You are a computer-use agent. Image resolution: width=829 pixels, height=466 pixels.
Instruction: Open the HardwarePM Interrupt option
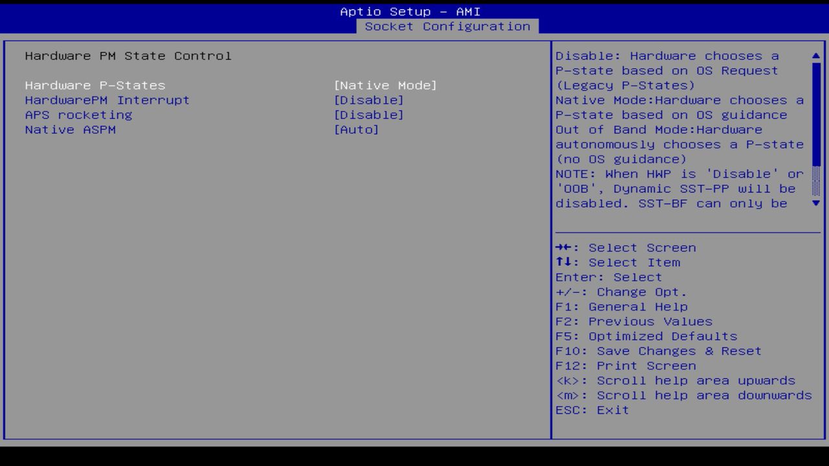(x=107, y=100)
